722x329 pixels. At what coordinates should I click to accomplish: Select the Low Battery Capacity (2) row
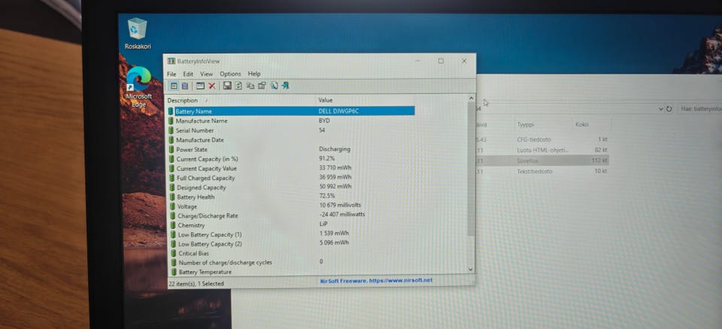[x=292, y=244]
